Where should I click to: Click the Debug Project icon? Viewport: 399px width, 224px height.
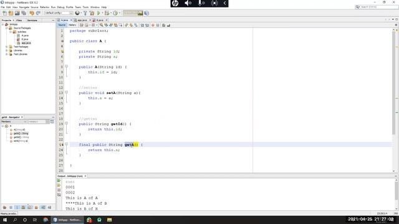pos(107,13)
